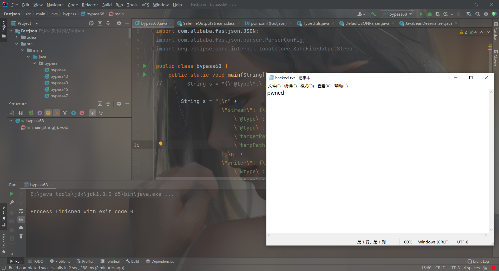Toggle Autoscroll to Source in Structure
The width and height of the screenshot is (499, 271).
tap(93, 113)
